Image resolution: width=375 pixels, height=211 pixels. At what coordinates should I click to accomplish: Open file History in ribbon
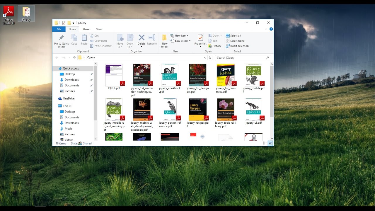215,46
